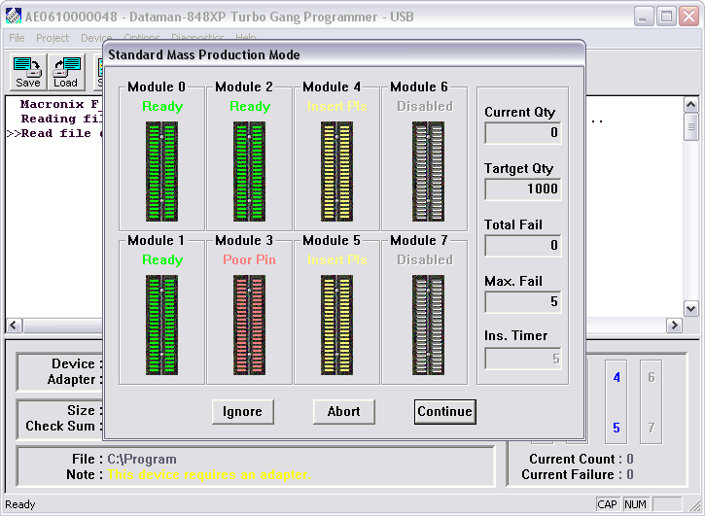Click the Save toolbar icon
This screenshot has width=705, height=516.
[28, 72]
